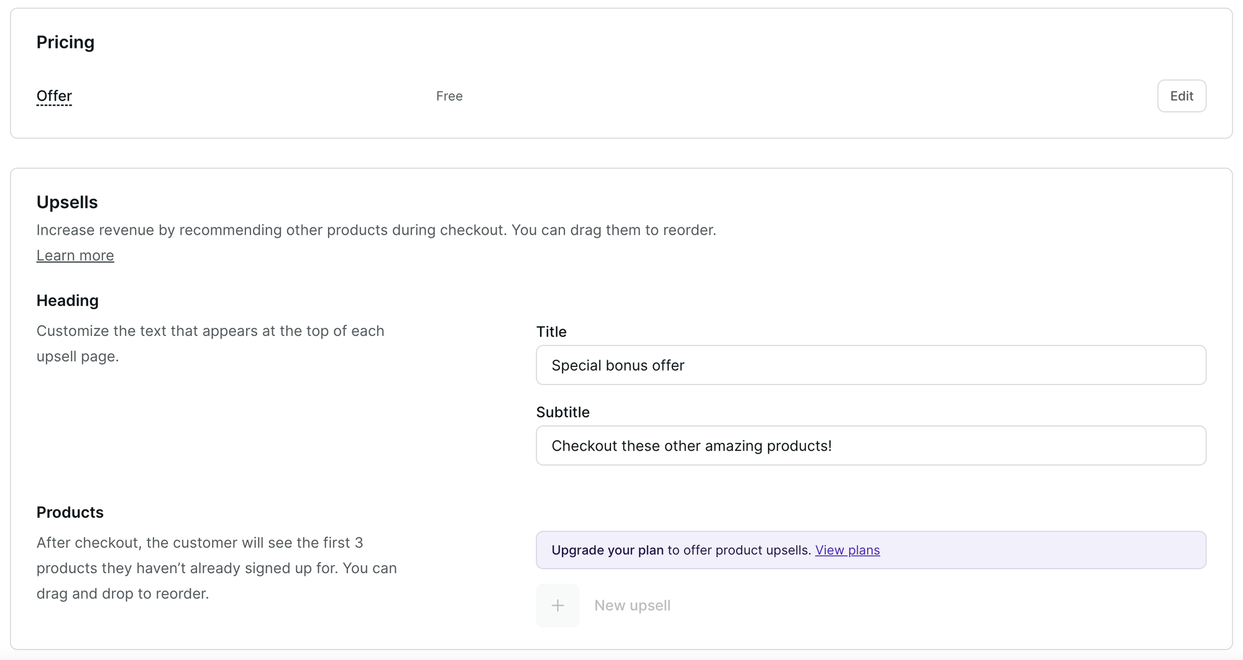
Task: Click the Upsells section heading
Action: click(x=67, y=202)
